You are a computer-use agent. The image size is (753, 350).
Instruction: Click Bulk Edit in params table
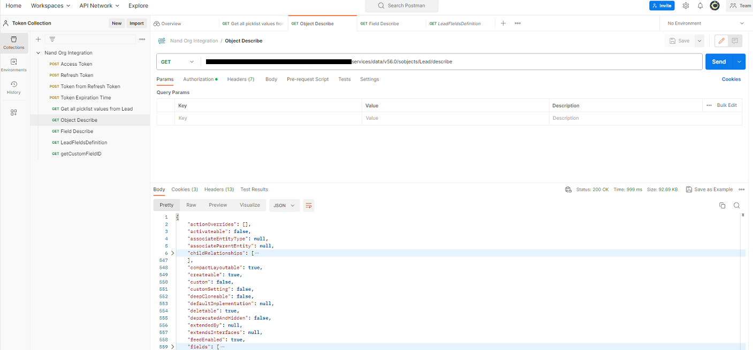[727, 105]
